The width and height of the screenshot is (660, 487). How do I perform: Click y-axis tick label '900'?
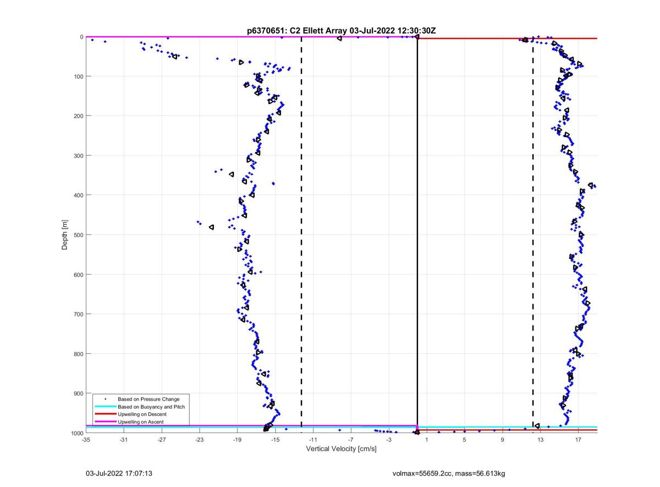click(x=78, y=393)
